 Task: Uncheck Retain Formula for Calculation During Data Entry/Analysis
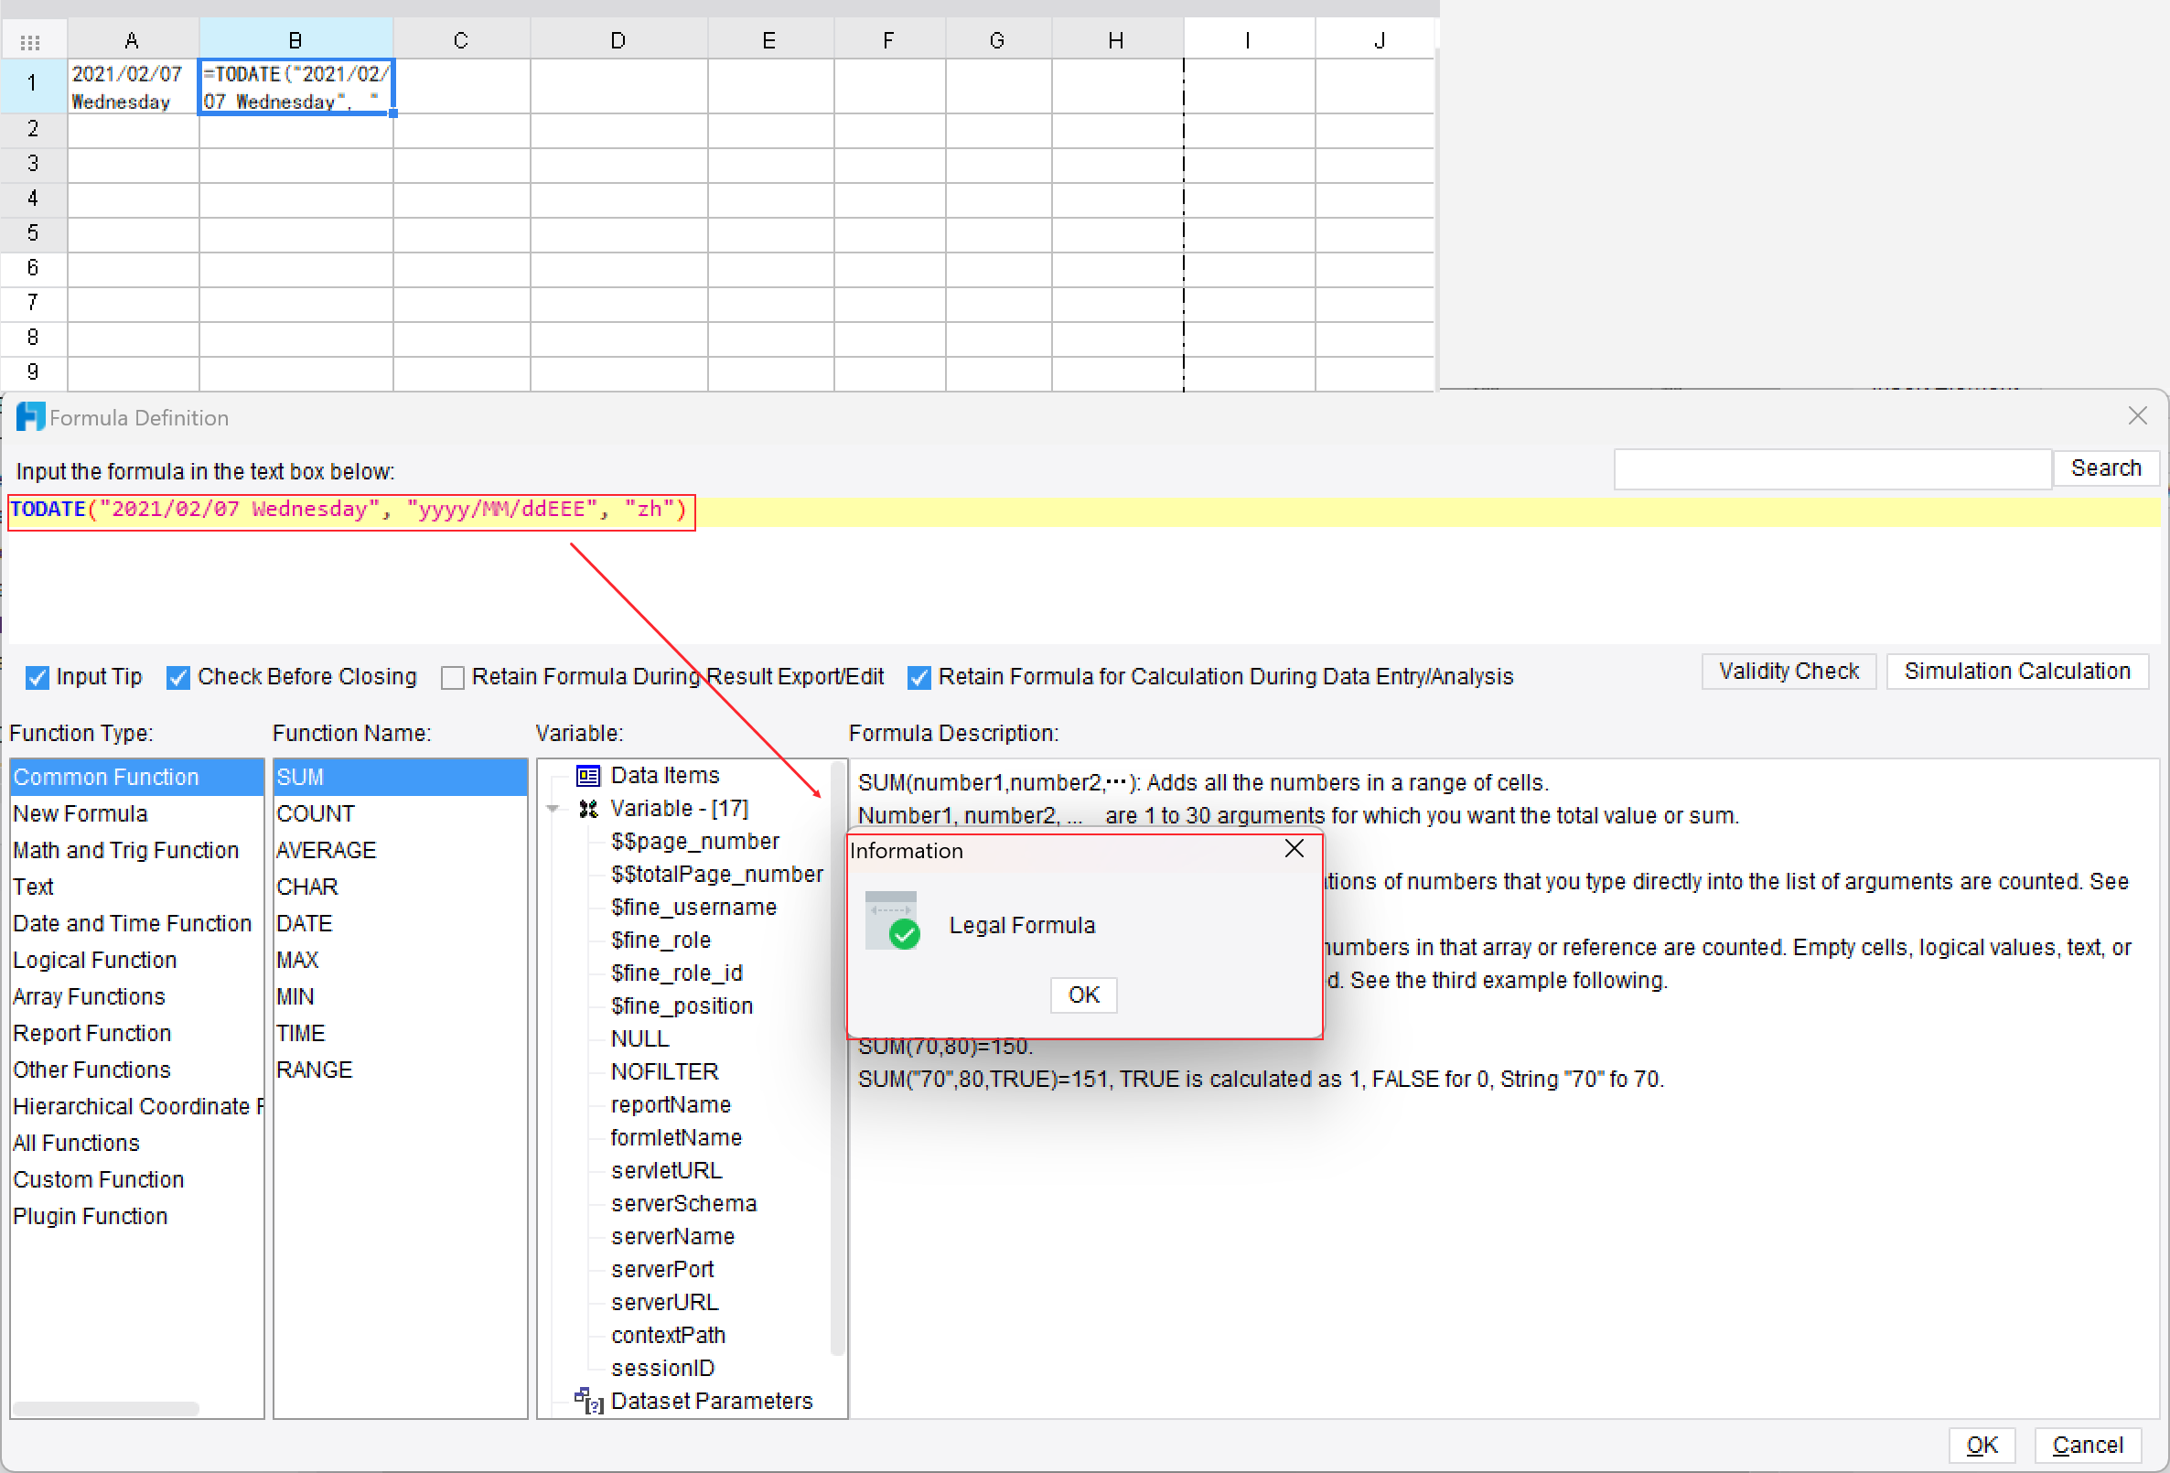coord(918,677)
